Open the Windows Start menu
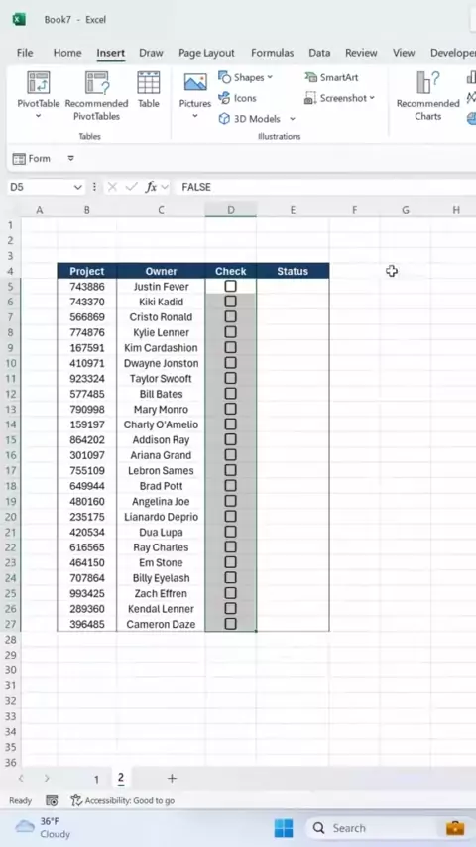476x847 pixels. pyautogui.click(x=283, y=828)
